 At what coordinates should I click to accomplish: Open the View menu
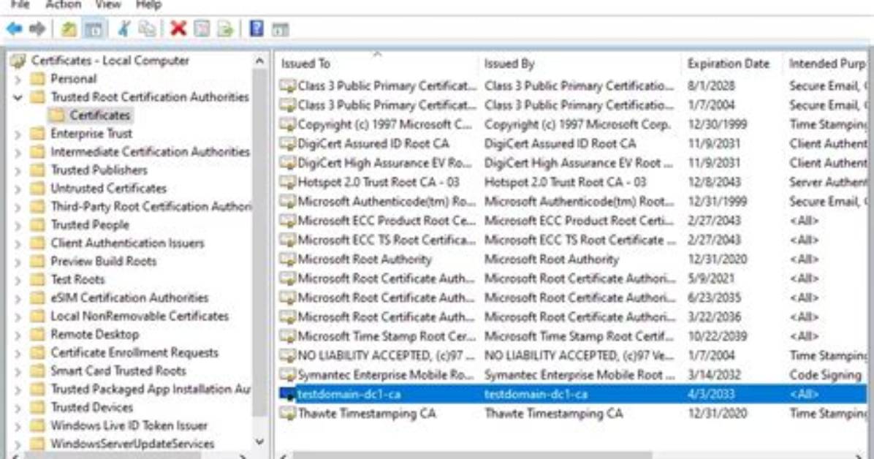click(107, 4)
